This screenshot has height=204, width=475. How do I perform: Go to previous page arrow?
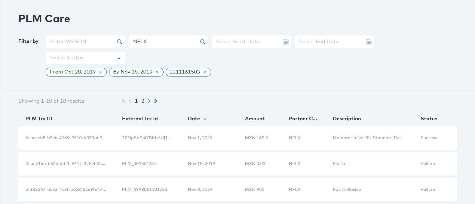point(130,101)
